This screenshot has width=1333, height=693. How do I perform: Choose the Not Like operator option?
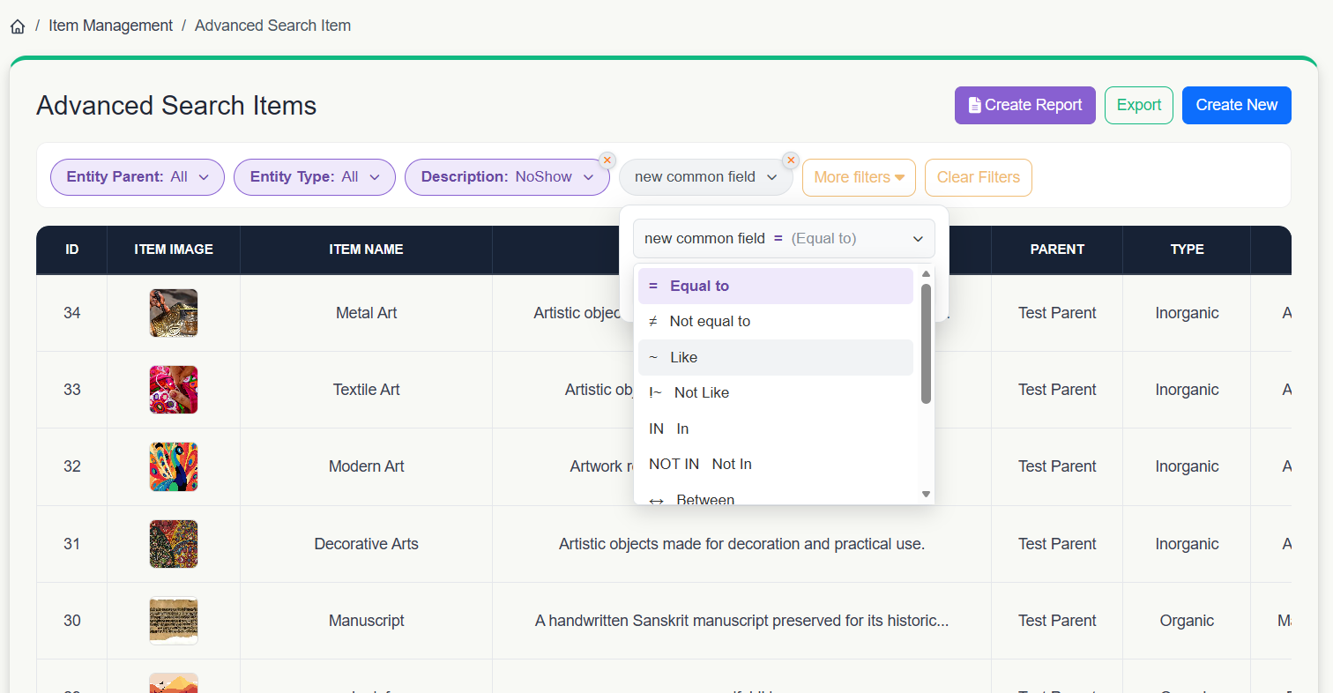[776, 393]
